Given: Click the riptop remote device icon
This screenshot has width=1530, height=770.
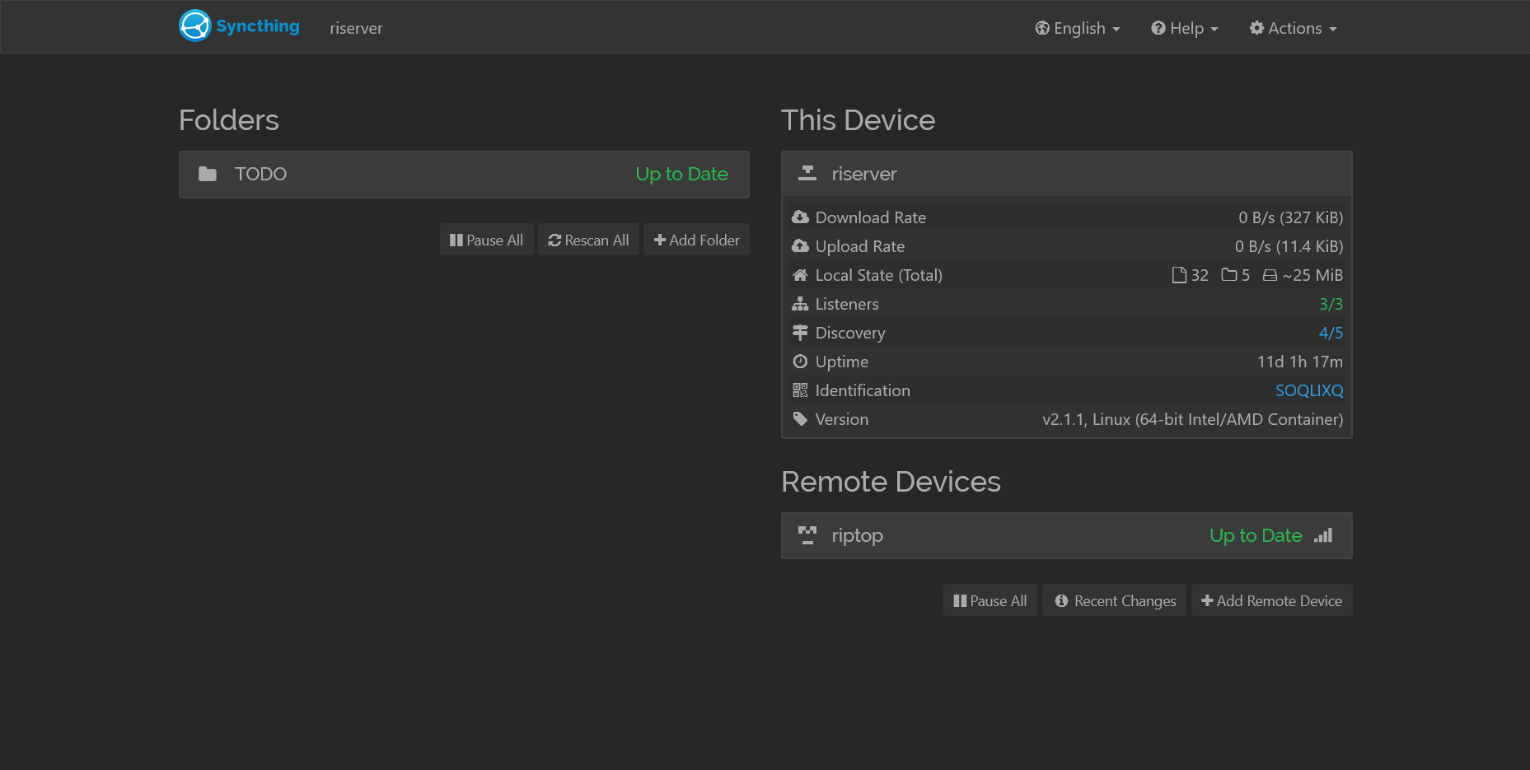Looking at the screenshot, I should coord(807,535).
